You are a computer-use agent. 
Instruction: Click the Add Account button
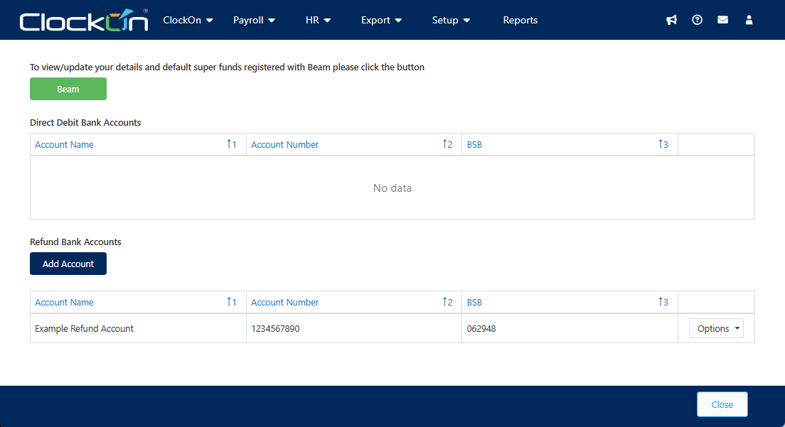[x=68, y=264]
